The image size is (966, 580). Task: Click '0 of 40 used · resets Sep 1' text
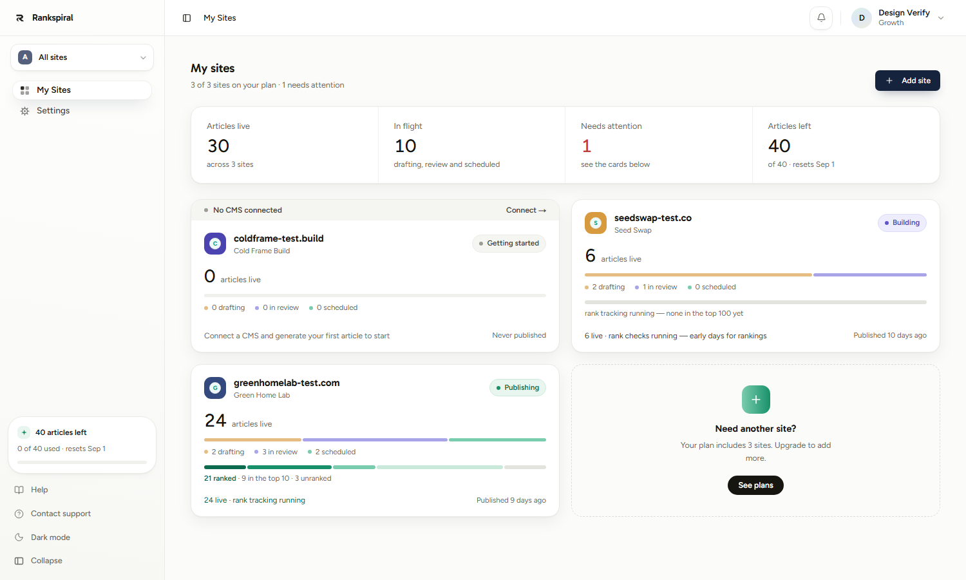point(61,449)
